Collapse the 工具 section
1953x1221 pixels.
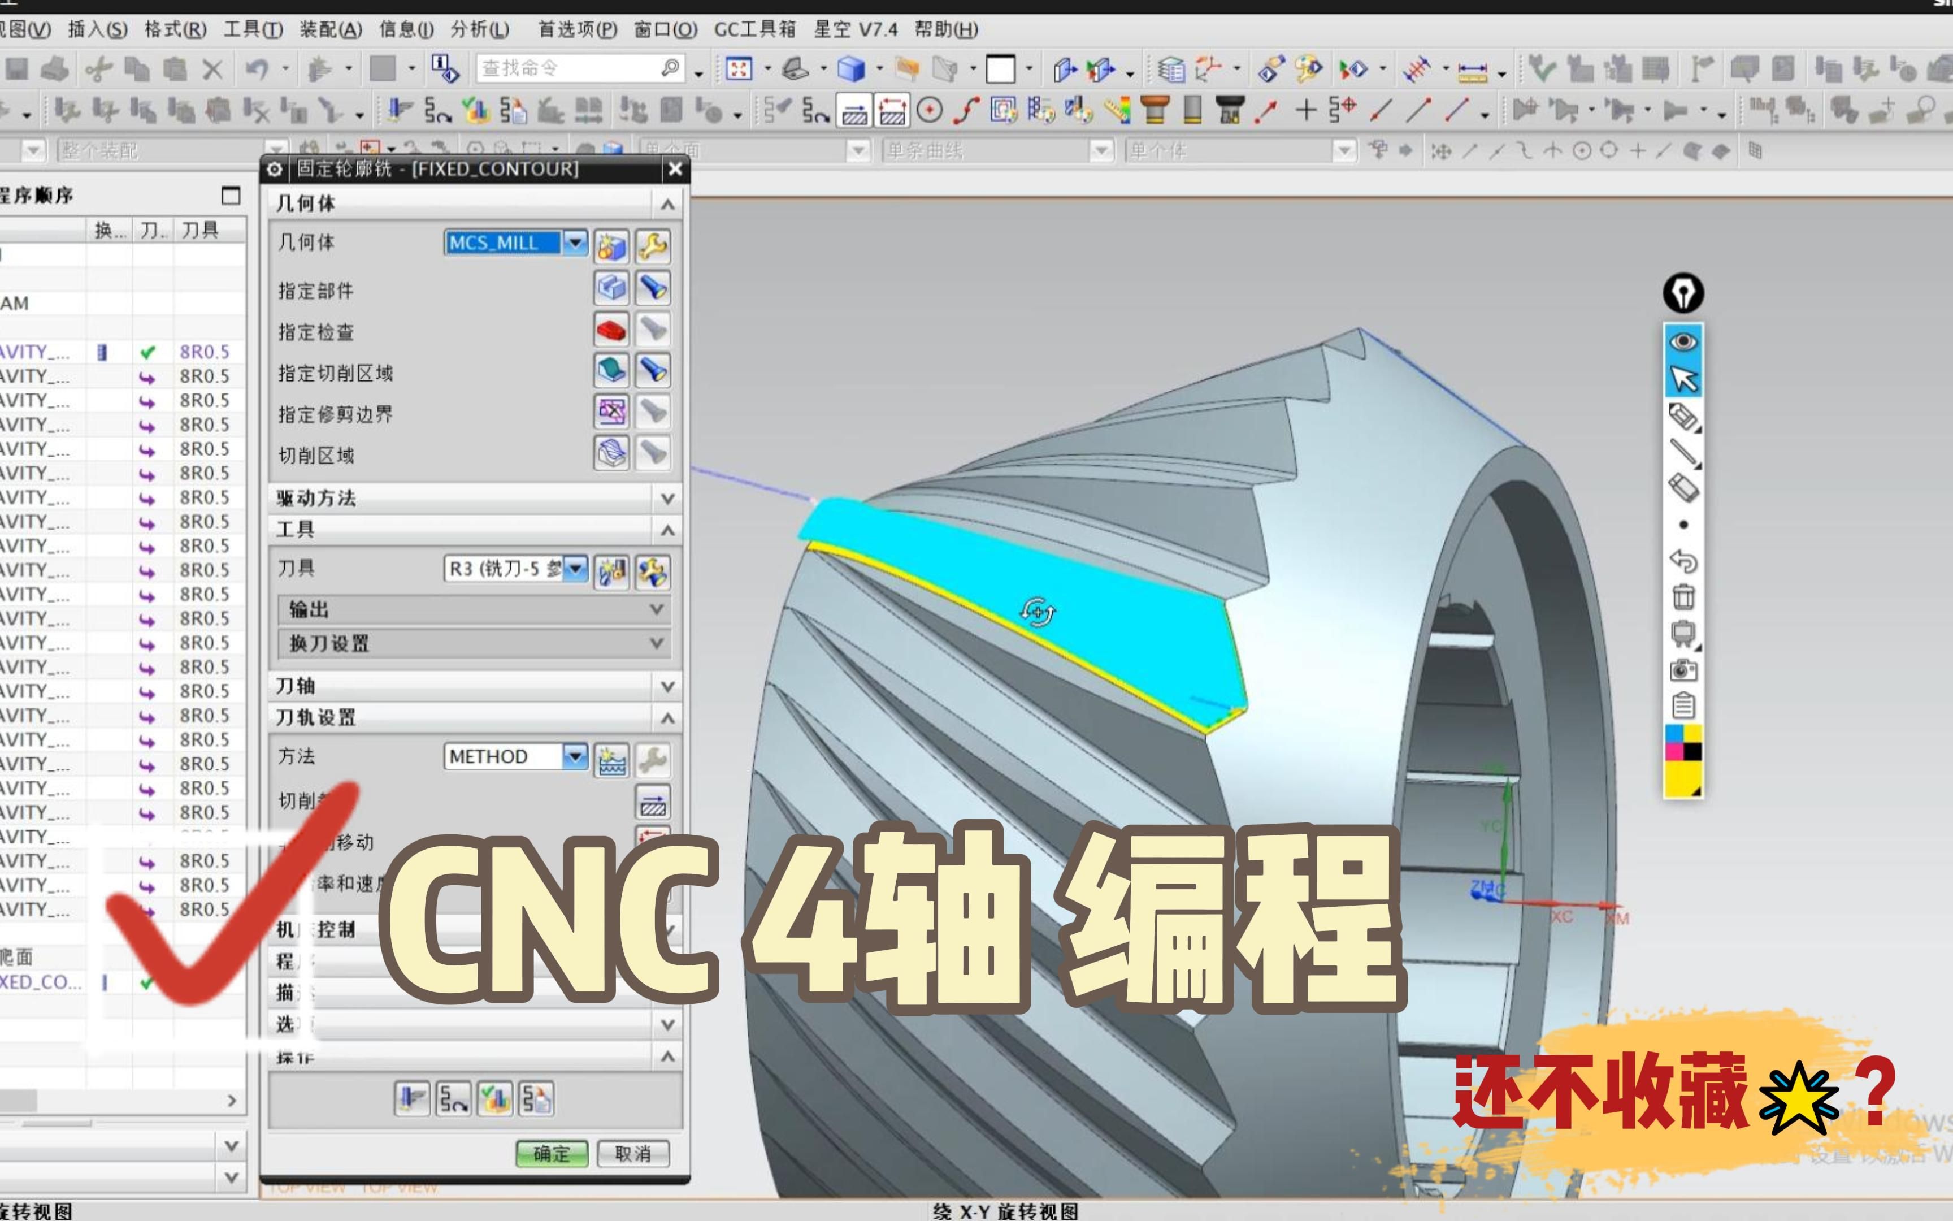click(667, 530)
